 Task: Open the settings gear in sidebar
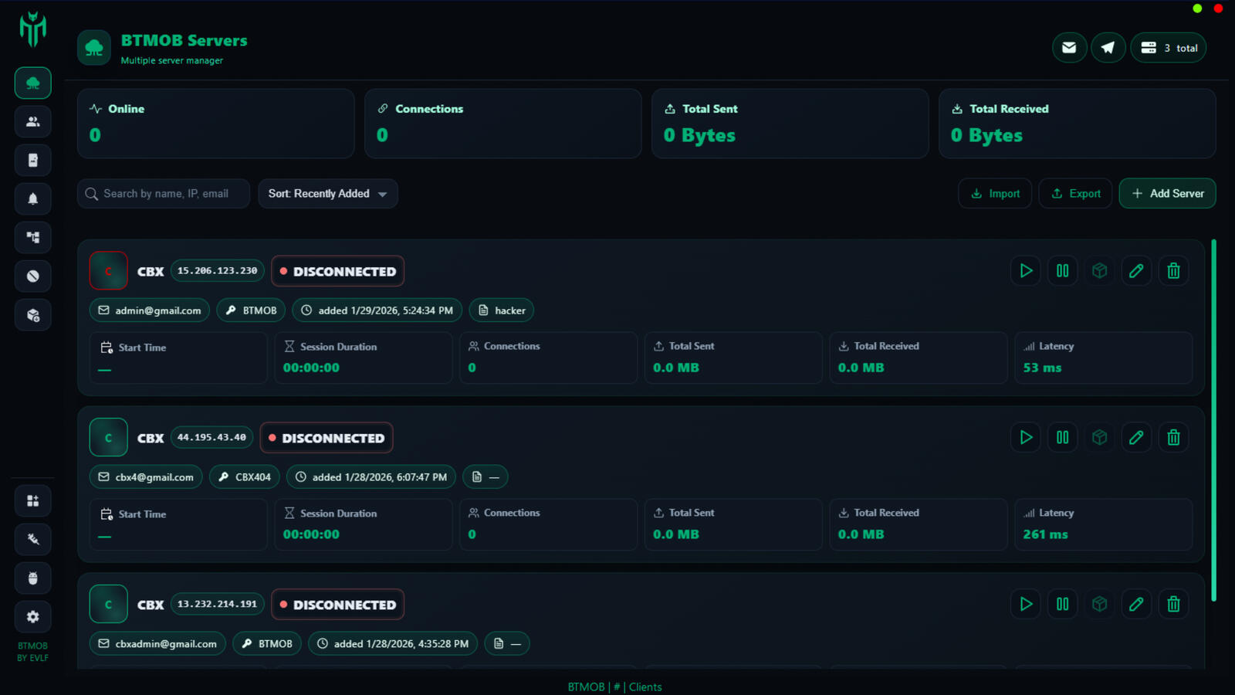click(x=33, y=616)
